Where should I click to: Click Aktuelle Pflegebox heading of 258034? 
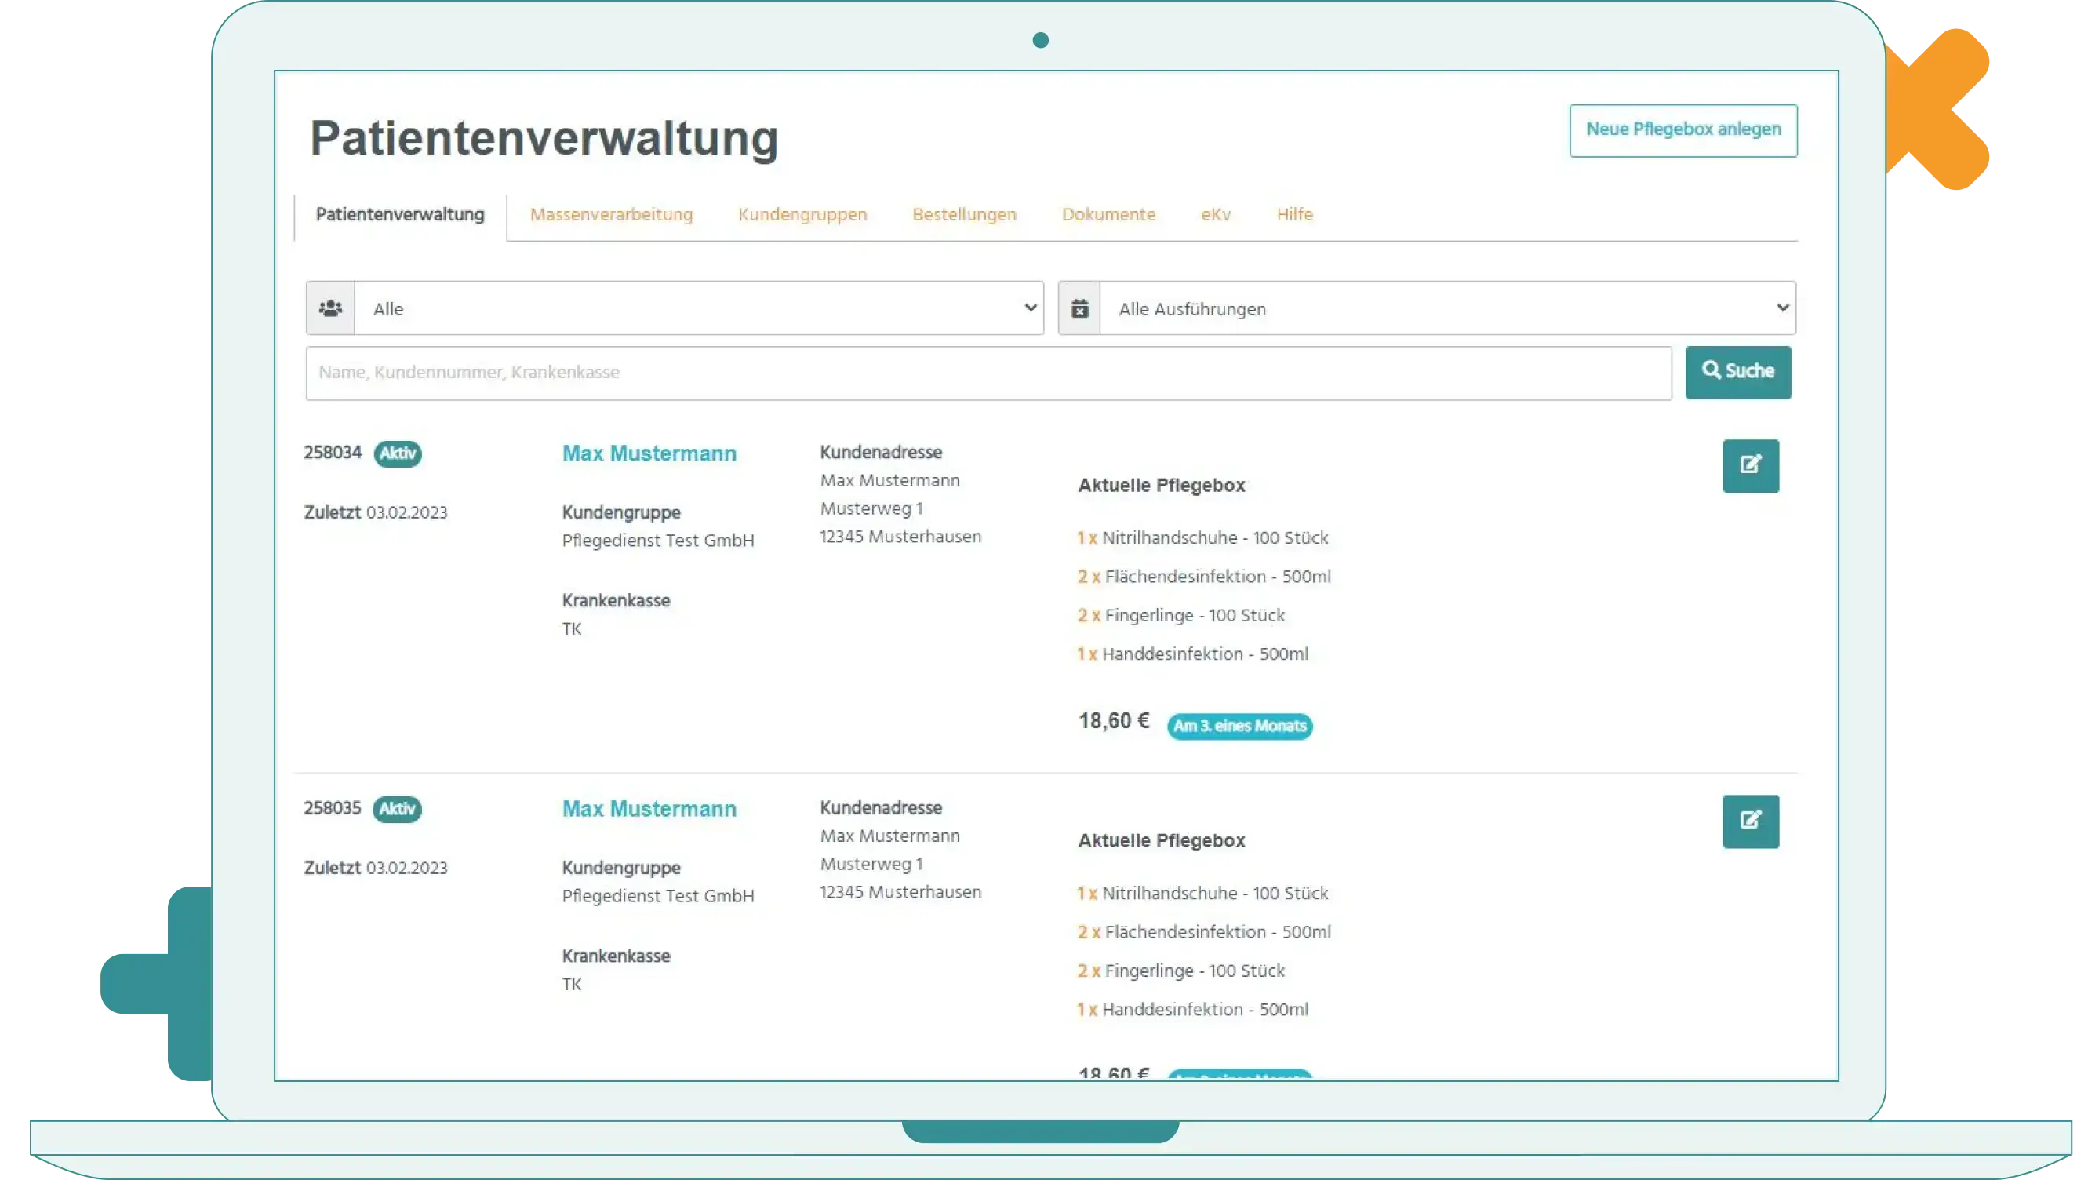point(1161,486)
